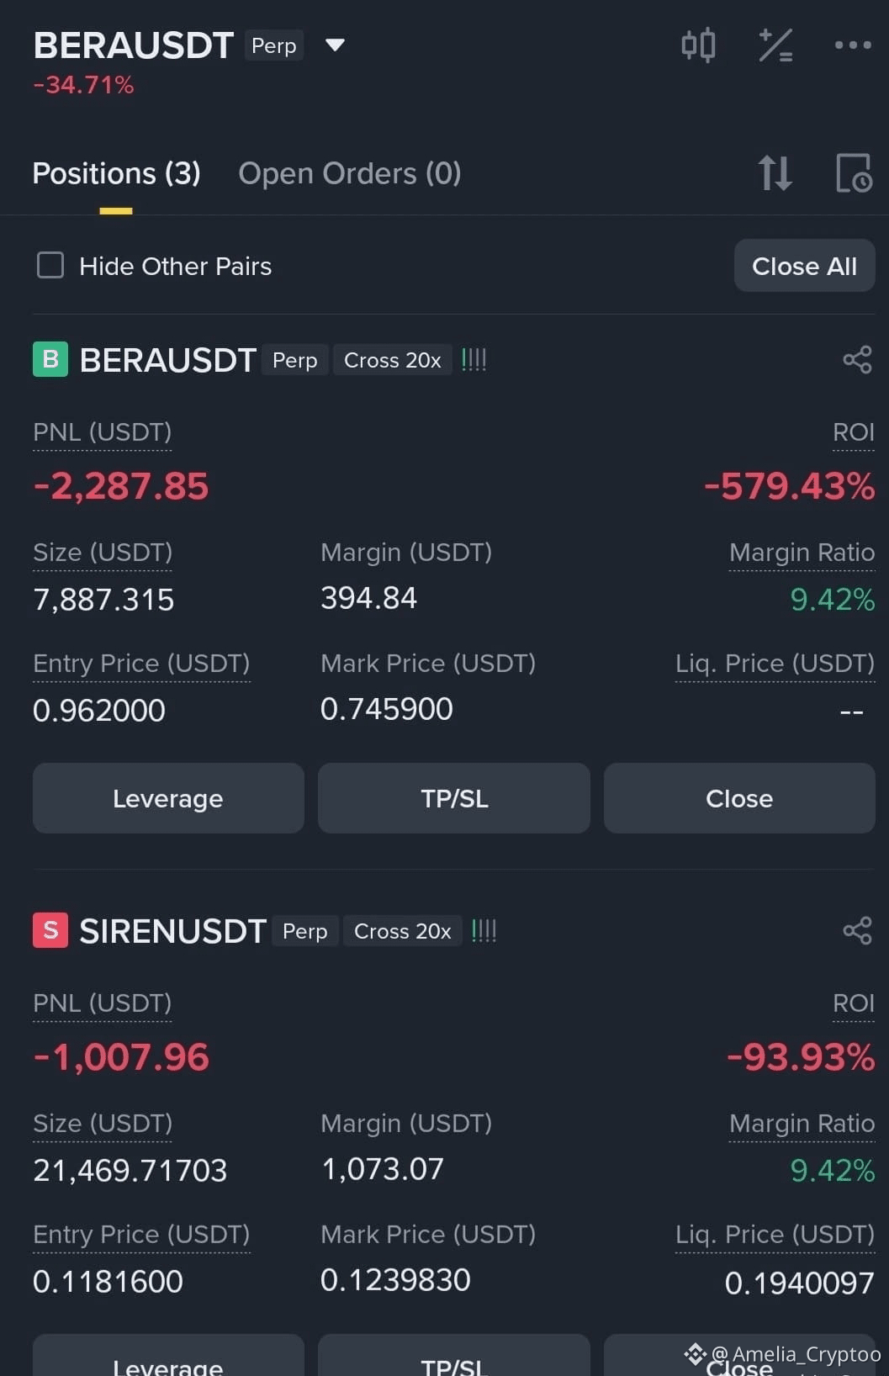Click the BERAUSDT Leverage button
This screenshot has width=889, height=1376.
pyautogui.click(x=168, y=798)
